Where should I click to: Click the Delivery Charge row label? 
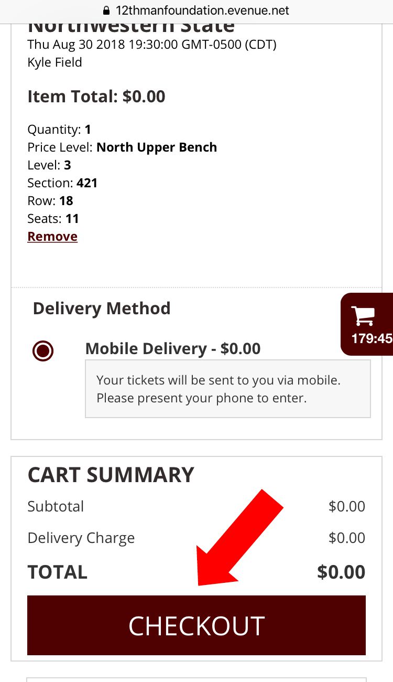81,538
